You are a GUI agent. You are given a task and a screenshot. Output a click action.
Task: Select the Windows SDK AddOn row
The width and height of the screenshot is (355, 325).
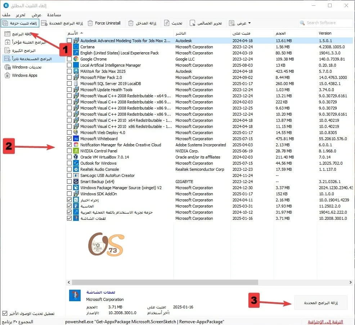210,194
